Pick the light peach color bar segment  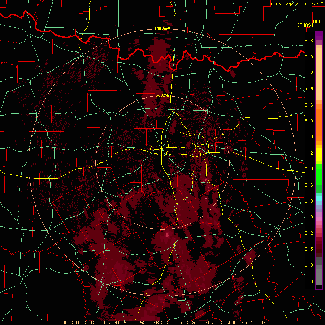(319, 74)
